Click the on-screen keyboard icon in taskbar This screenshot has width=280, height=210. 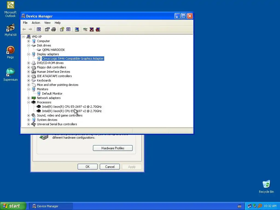coord(240,206)
